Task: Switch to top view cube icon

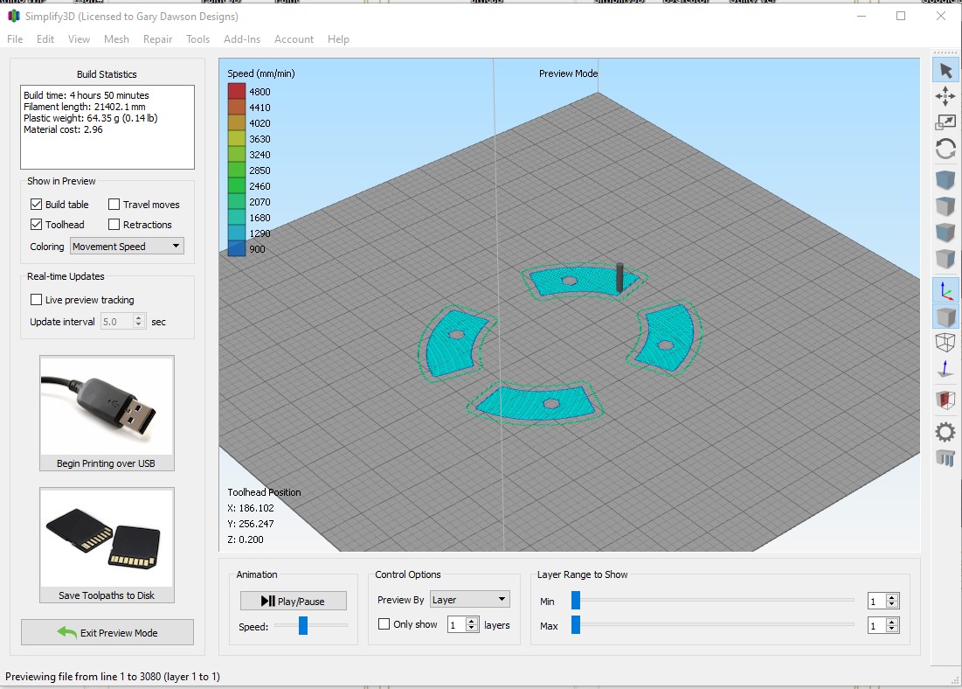Action: (x=945, y=206)
